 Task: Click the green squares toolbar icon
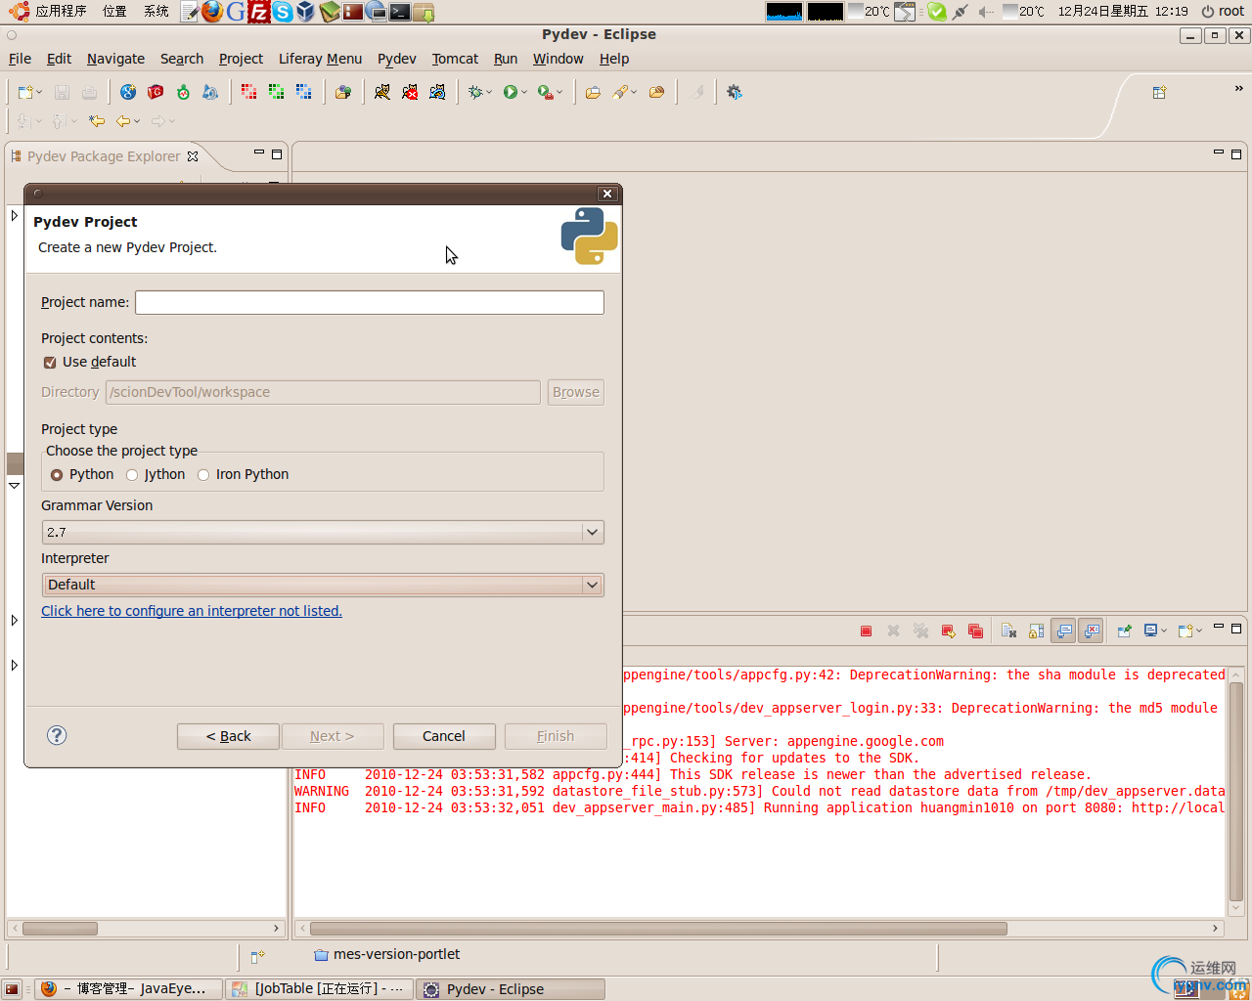coord(277,92)
